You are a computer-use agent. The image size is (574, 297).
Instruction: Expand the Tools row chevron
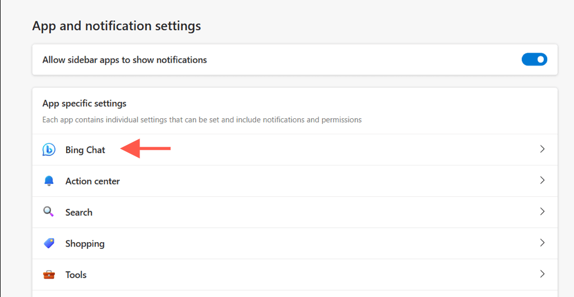pos(542,274)
